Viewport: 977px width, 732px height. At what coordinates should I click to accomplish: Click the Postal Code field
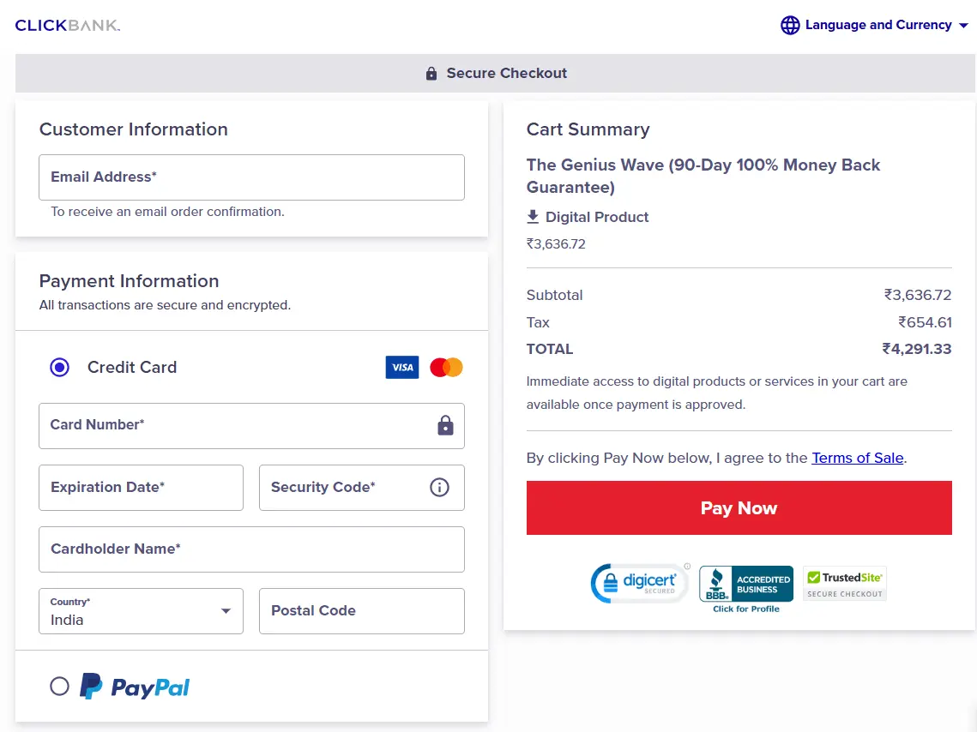pos(361,611)
